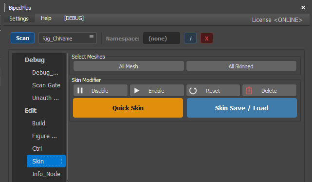Select the Build sidebar item
This screenshot has width=312, height=182.
coord(39,123)
